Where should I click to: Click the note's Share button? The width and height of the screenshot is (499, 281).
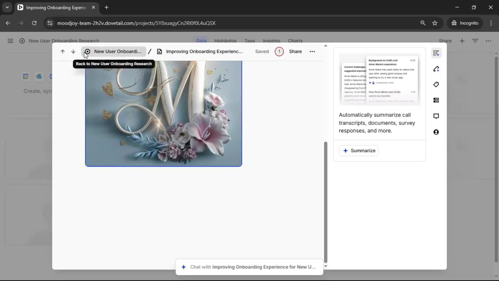coord(295,52)
